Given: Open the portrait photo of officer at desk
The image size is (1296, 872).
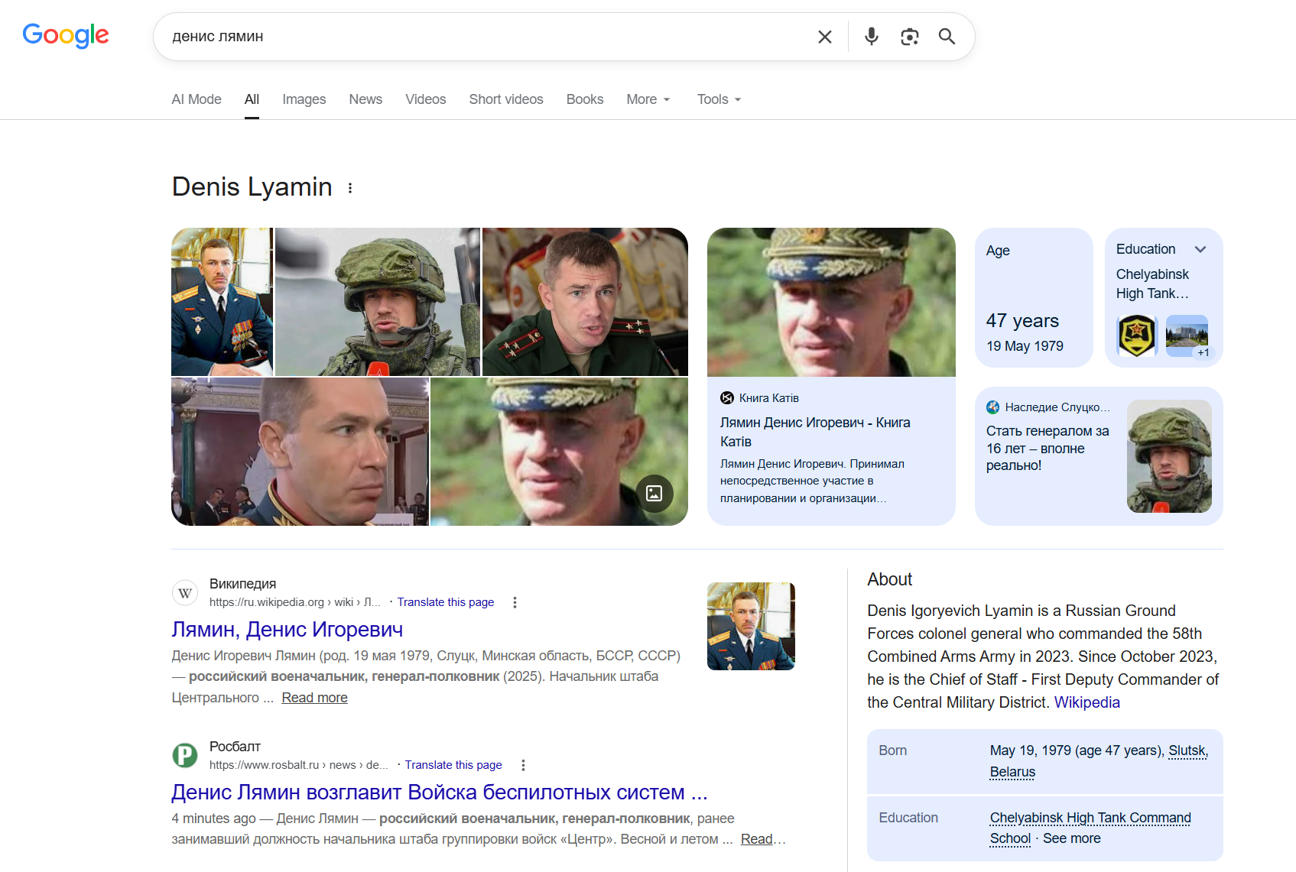Looking at the screenshot, I should pyautogui.click(x=222, y=302).
